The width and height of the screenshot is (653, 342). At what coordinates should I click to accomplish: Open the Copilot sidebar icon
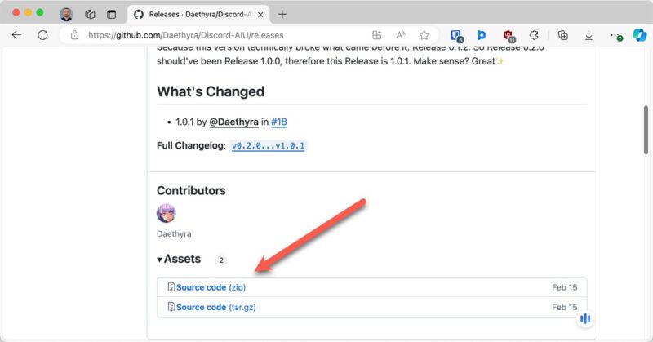pos(639,35)
